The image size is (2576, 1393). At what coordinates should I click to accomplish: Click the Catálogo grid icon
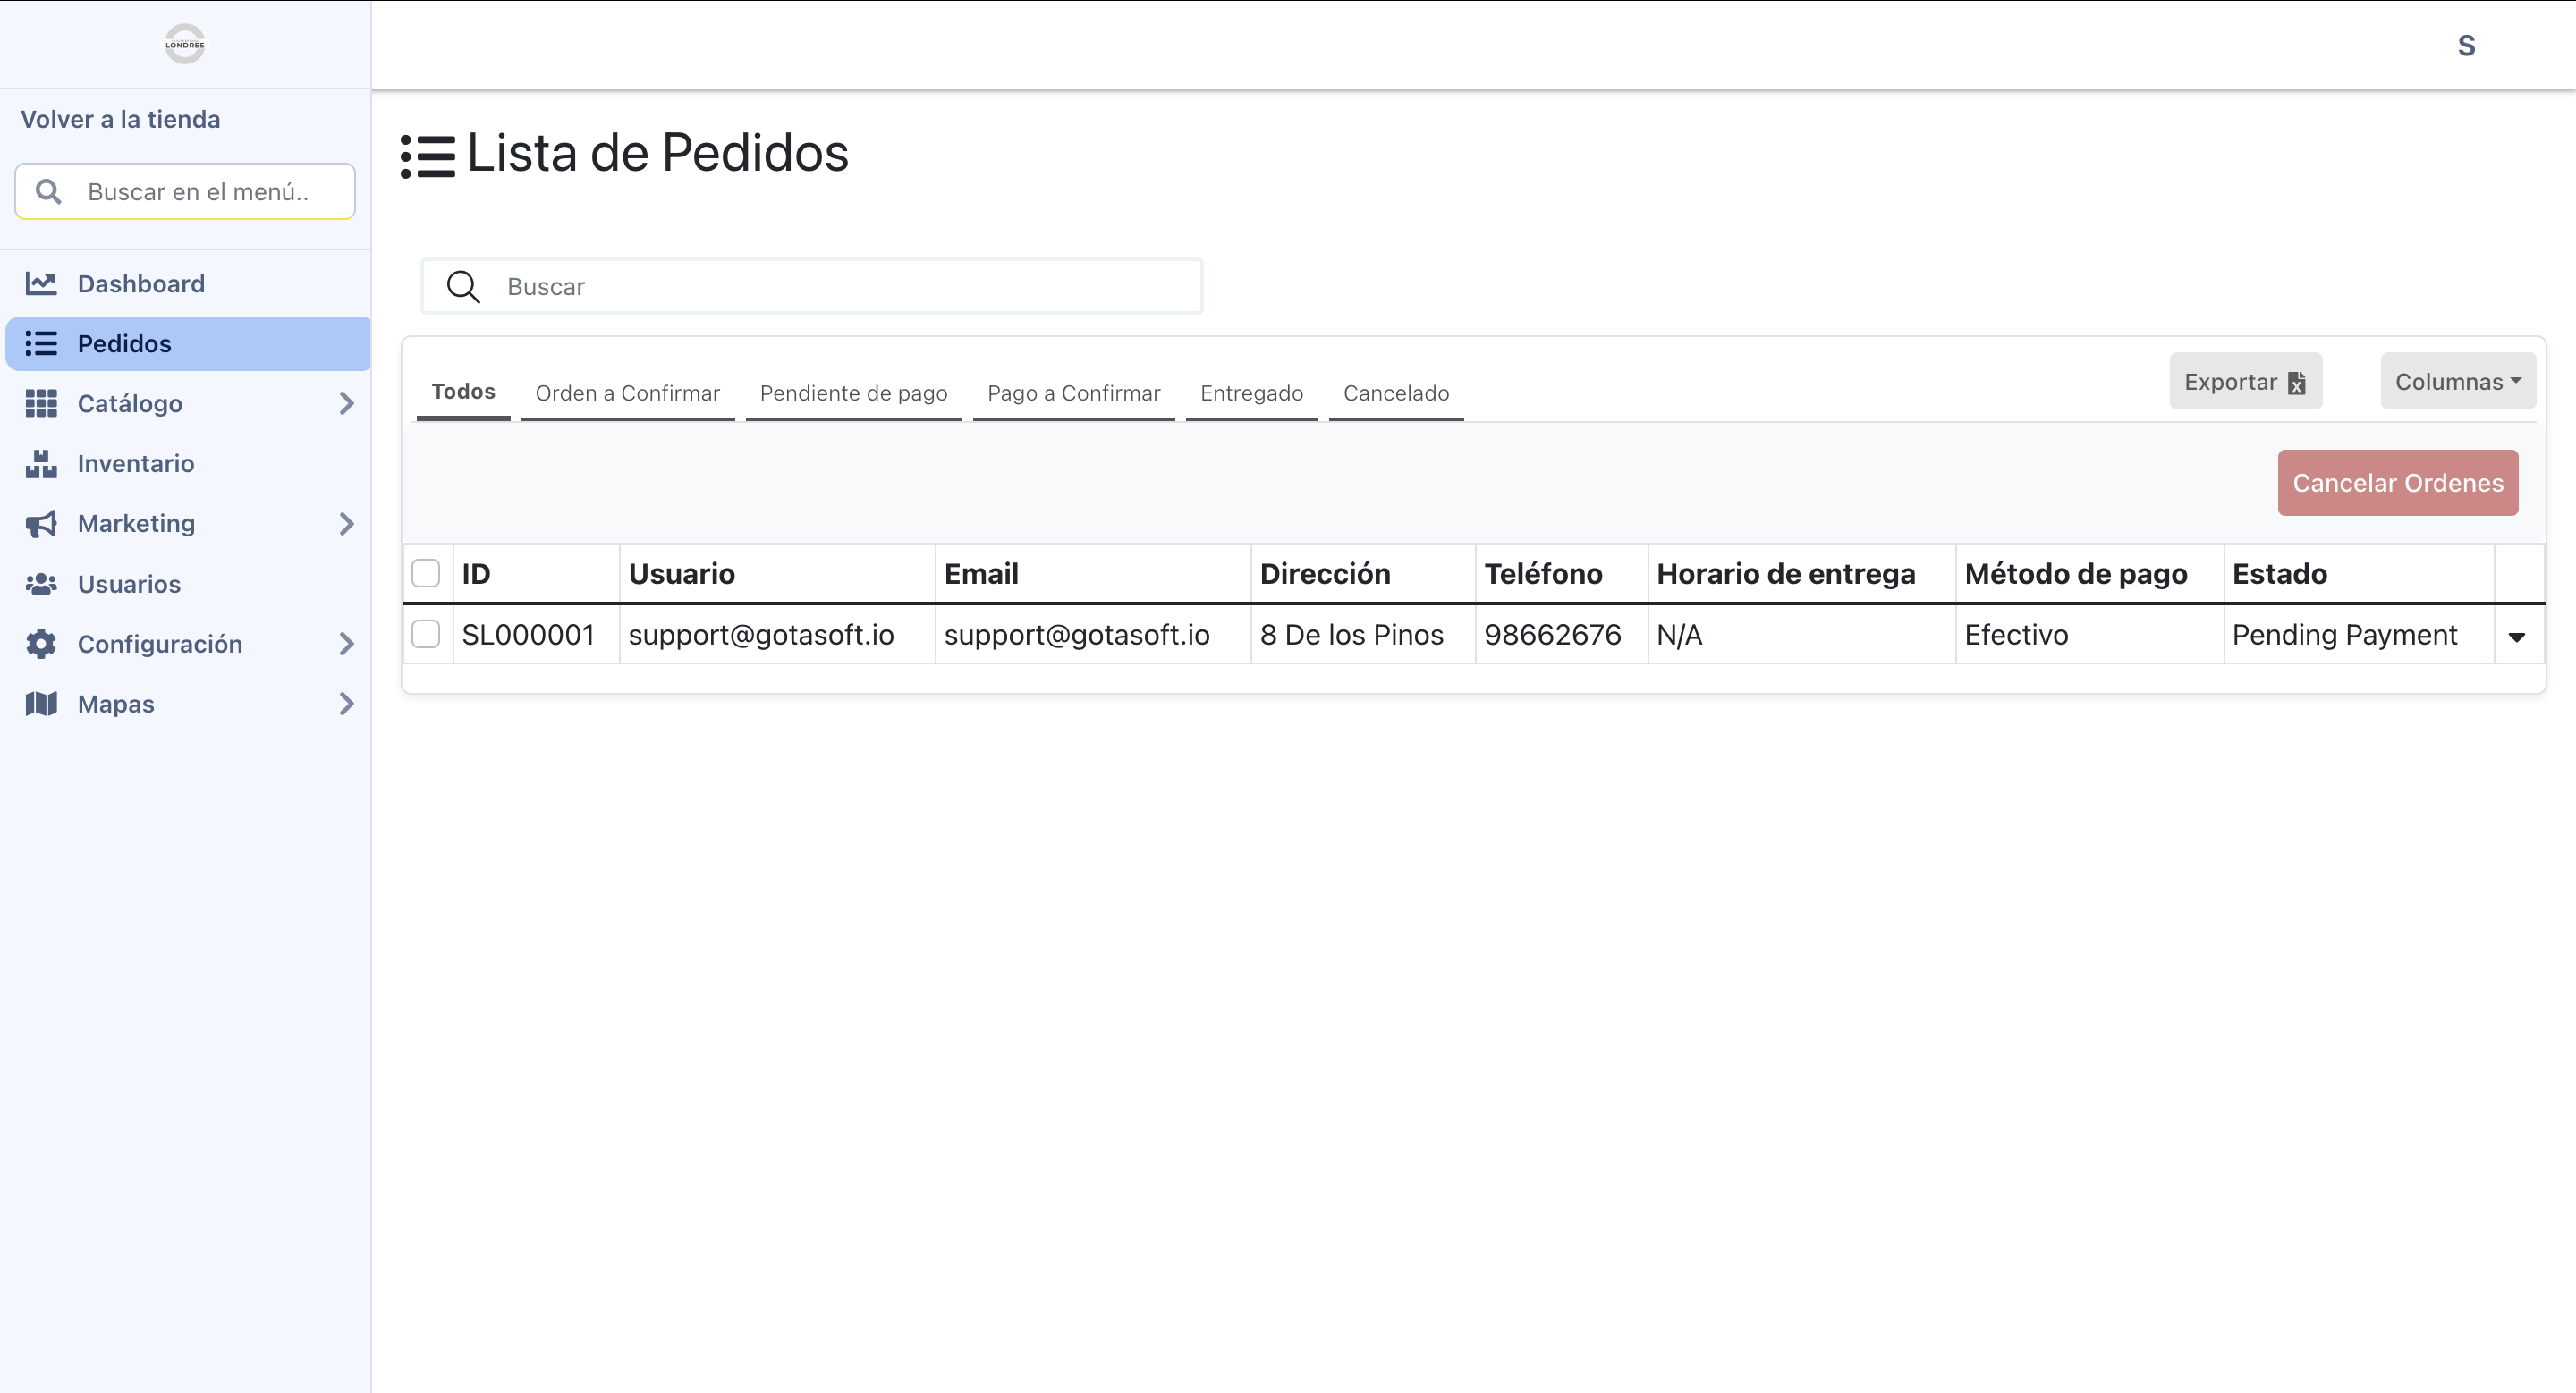(41, 404)
